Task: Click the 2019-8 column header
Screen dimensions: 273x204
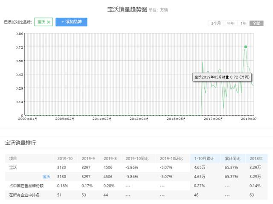Action: tap(110, 158)
